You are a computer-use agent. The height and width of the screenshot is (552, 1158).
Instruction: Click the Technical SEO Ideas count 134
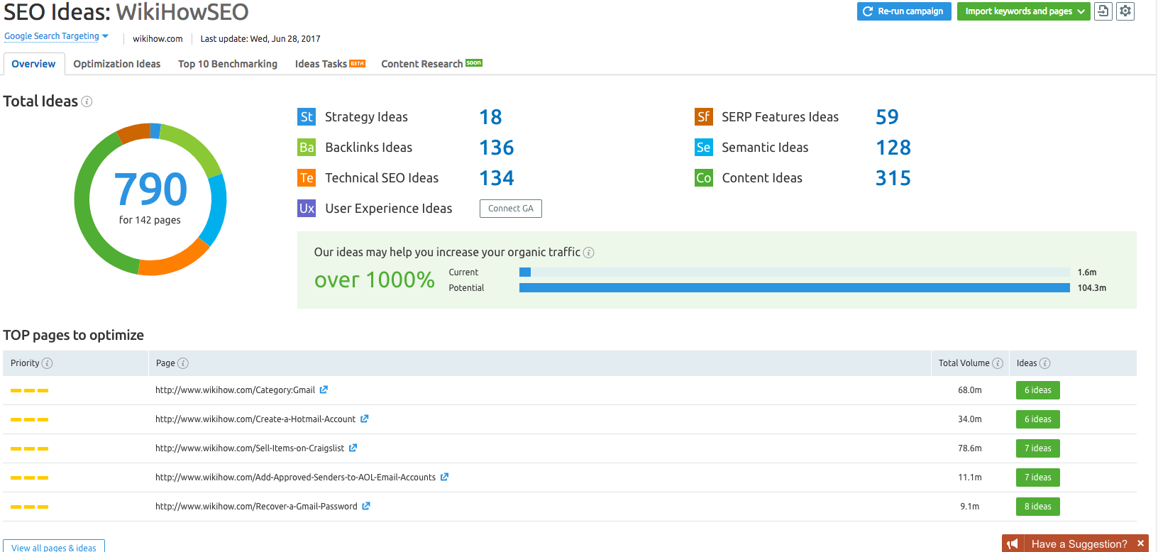(x=497, y=178)
